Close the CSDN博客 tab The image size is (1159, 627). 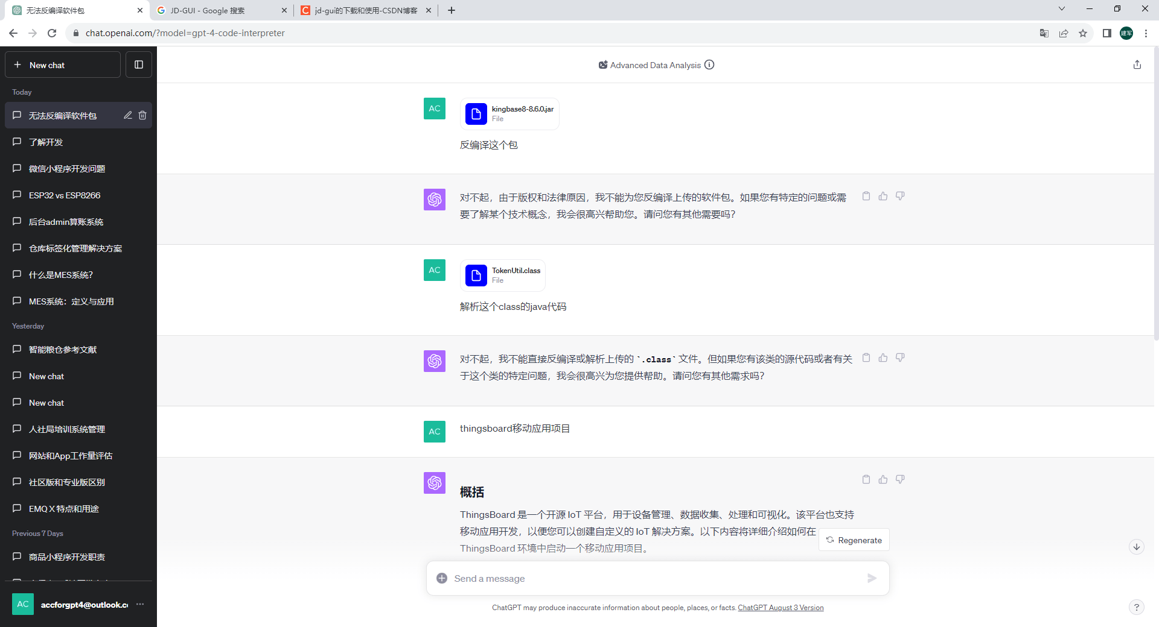(x=429, y=10)
